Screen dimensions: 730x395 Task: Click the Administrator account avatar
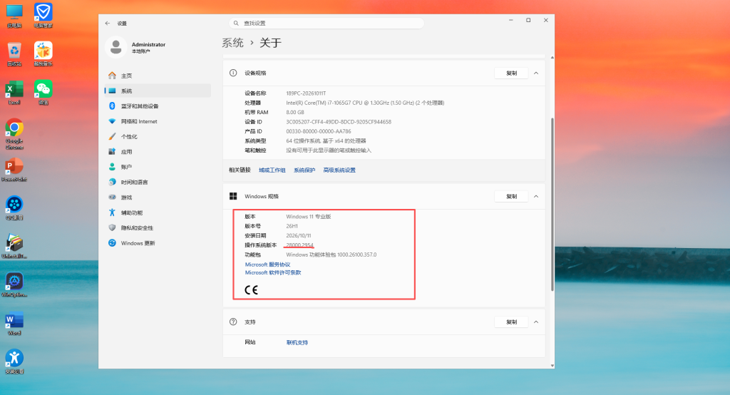click(x=116, y=47)
